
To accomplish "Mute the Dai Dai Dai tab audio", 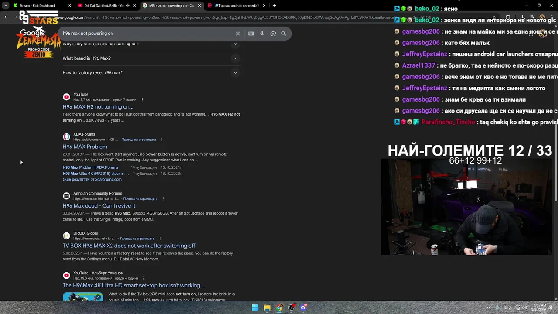I will tap(128, 6).
